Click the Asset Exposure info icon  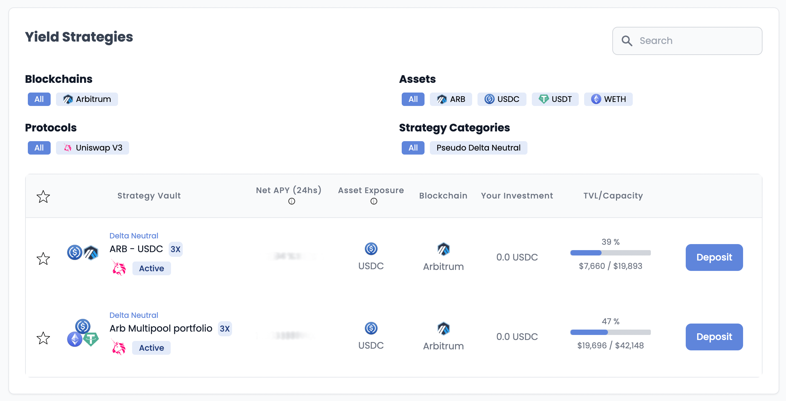[x=374, y=201]
